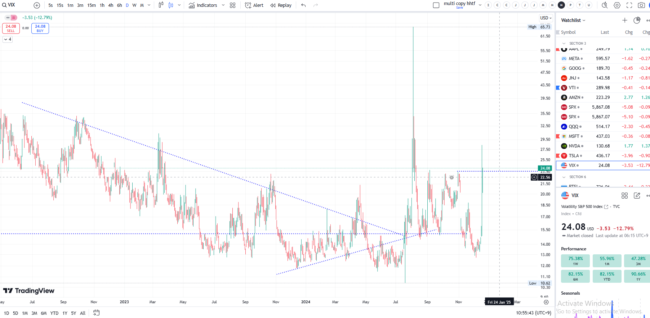
Task: Take a chart snapshot with camera icon
Action: [641, 5]
